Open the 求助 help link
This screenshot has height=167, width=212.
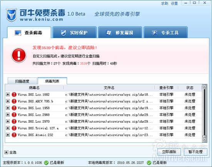[165, 3]
